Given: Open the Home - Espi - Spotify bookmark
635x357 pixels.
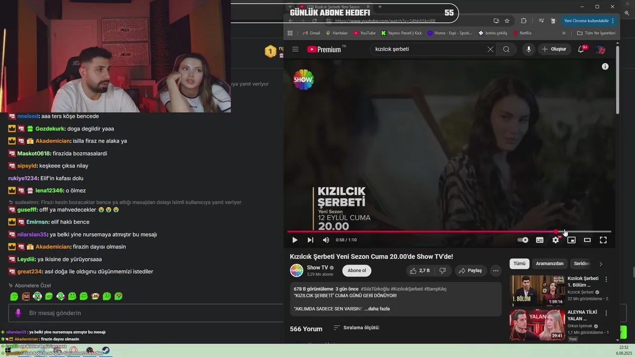Looking at the screenshot, I should pos(449,33).
